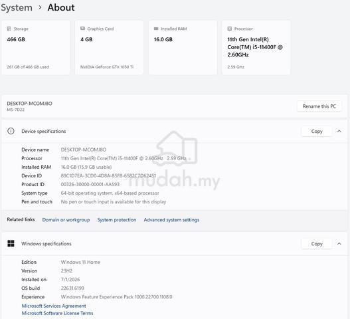The height and width of the screenshot is (319, 350).
Task: Open Microsoft Software License Terms link
Action: [57, 313]
